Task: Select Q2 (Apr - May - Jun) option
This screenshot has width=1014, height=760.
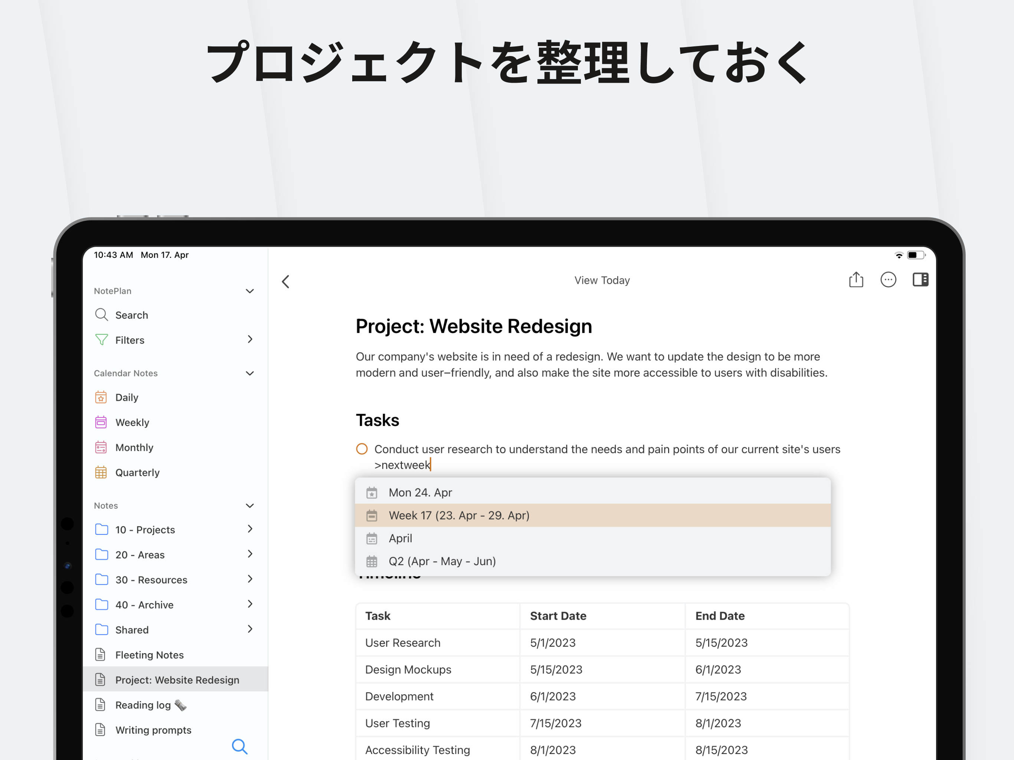Action: tap(442, 561)
